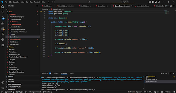The height and width of the screenshot is (93, 176).
Task: Toggle the primary side bar visibility
Action: point(153,2)
